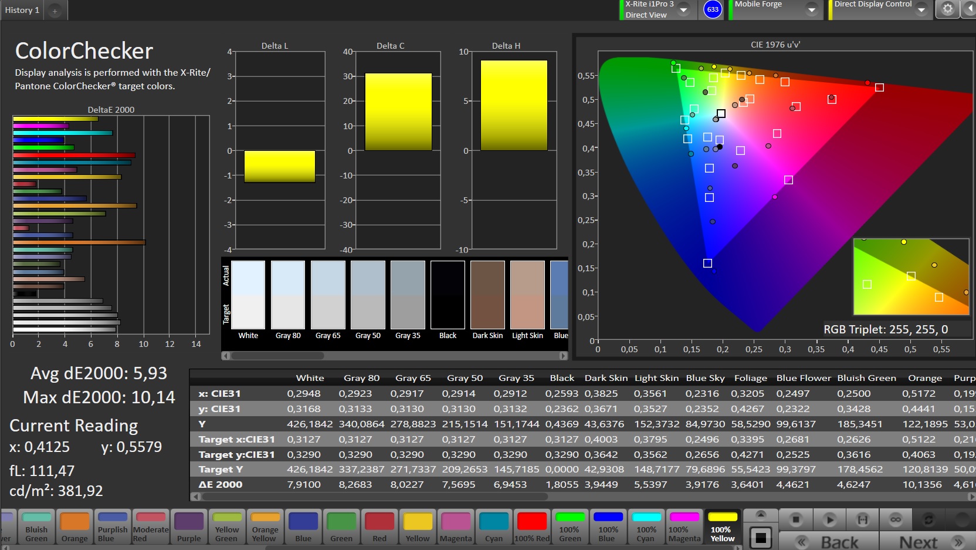
Task: Open settings with the gear icon
Action: tap(947, 9)
